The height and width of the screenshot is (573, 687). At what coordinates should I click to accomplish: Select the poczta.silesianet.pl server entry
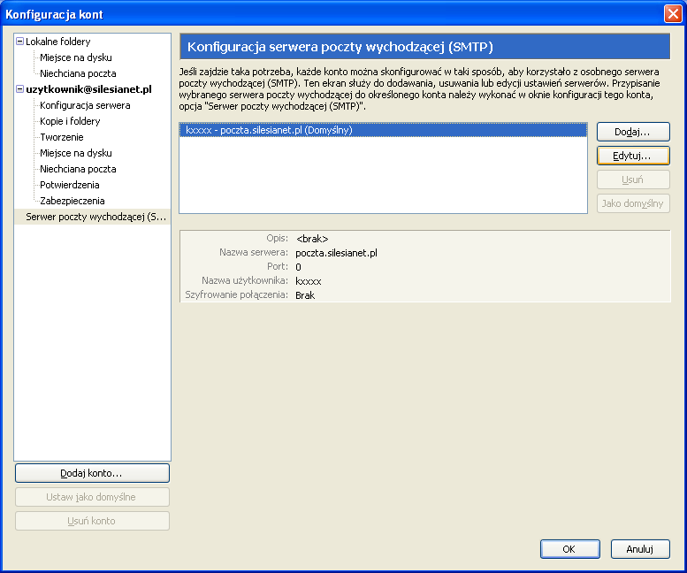tap(269, 130)
